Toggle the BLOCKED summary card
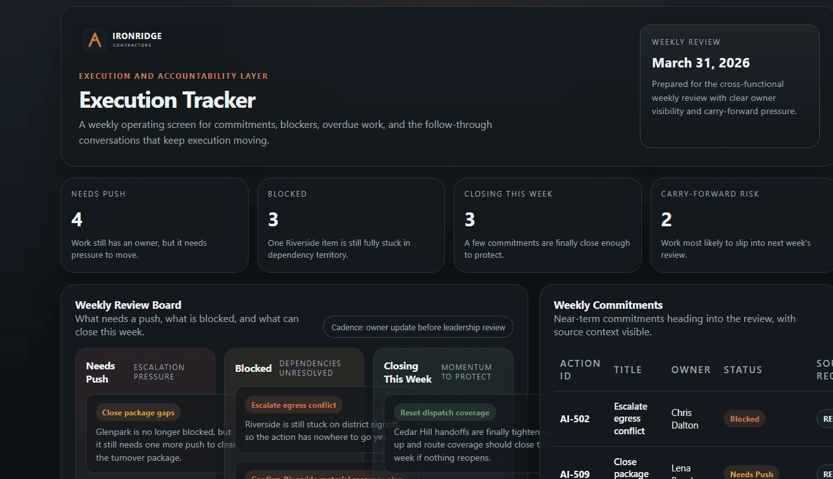The image size is (833, 479). pyautogui.click(x=351, y=225)
